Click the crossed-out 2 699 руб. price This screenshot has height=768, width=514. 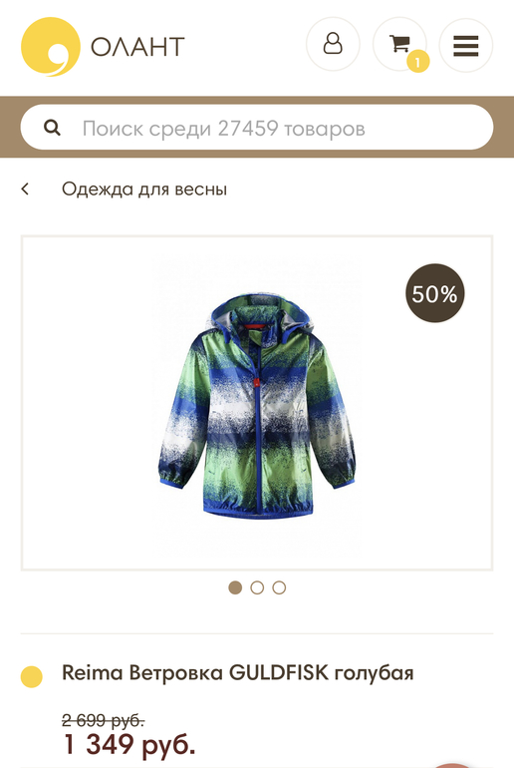tap(103, 720)
